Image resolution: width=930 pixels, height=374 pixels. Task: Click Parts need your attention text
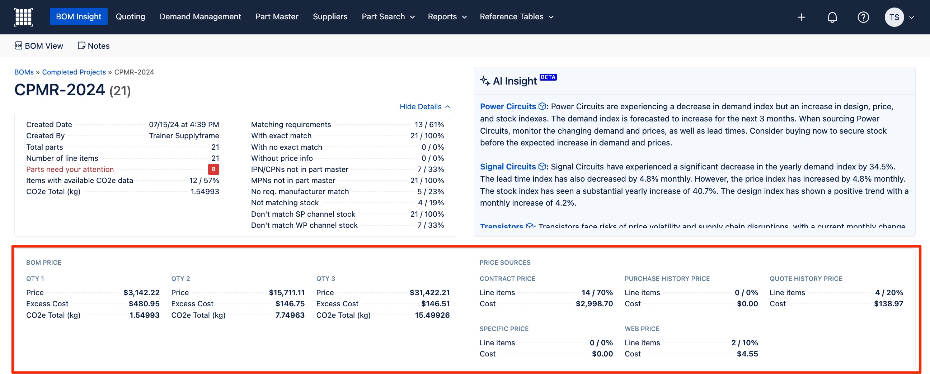pos(70,169)
